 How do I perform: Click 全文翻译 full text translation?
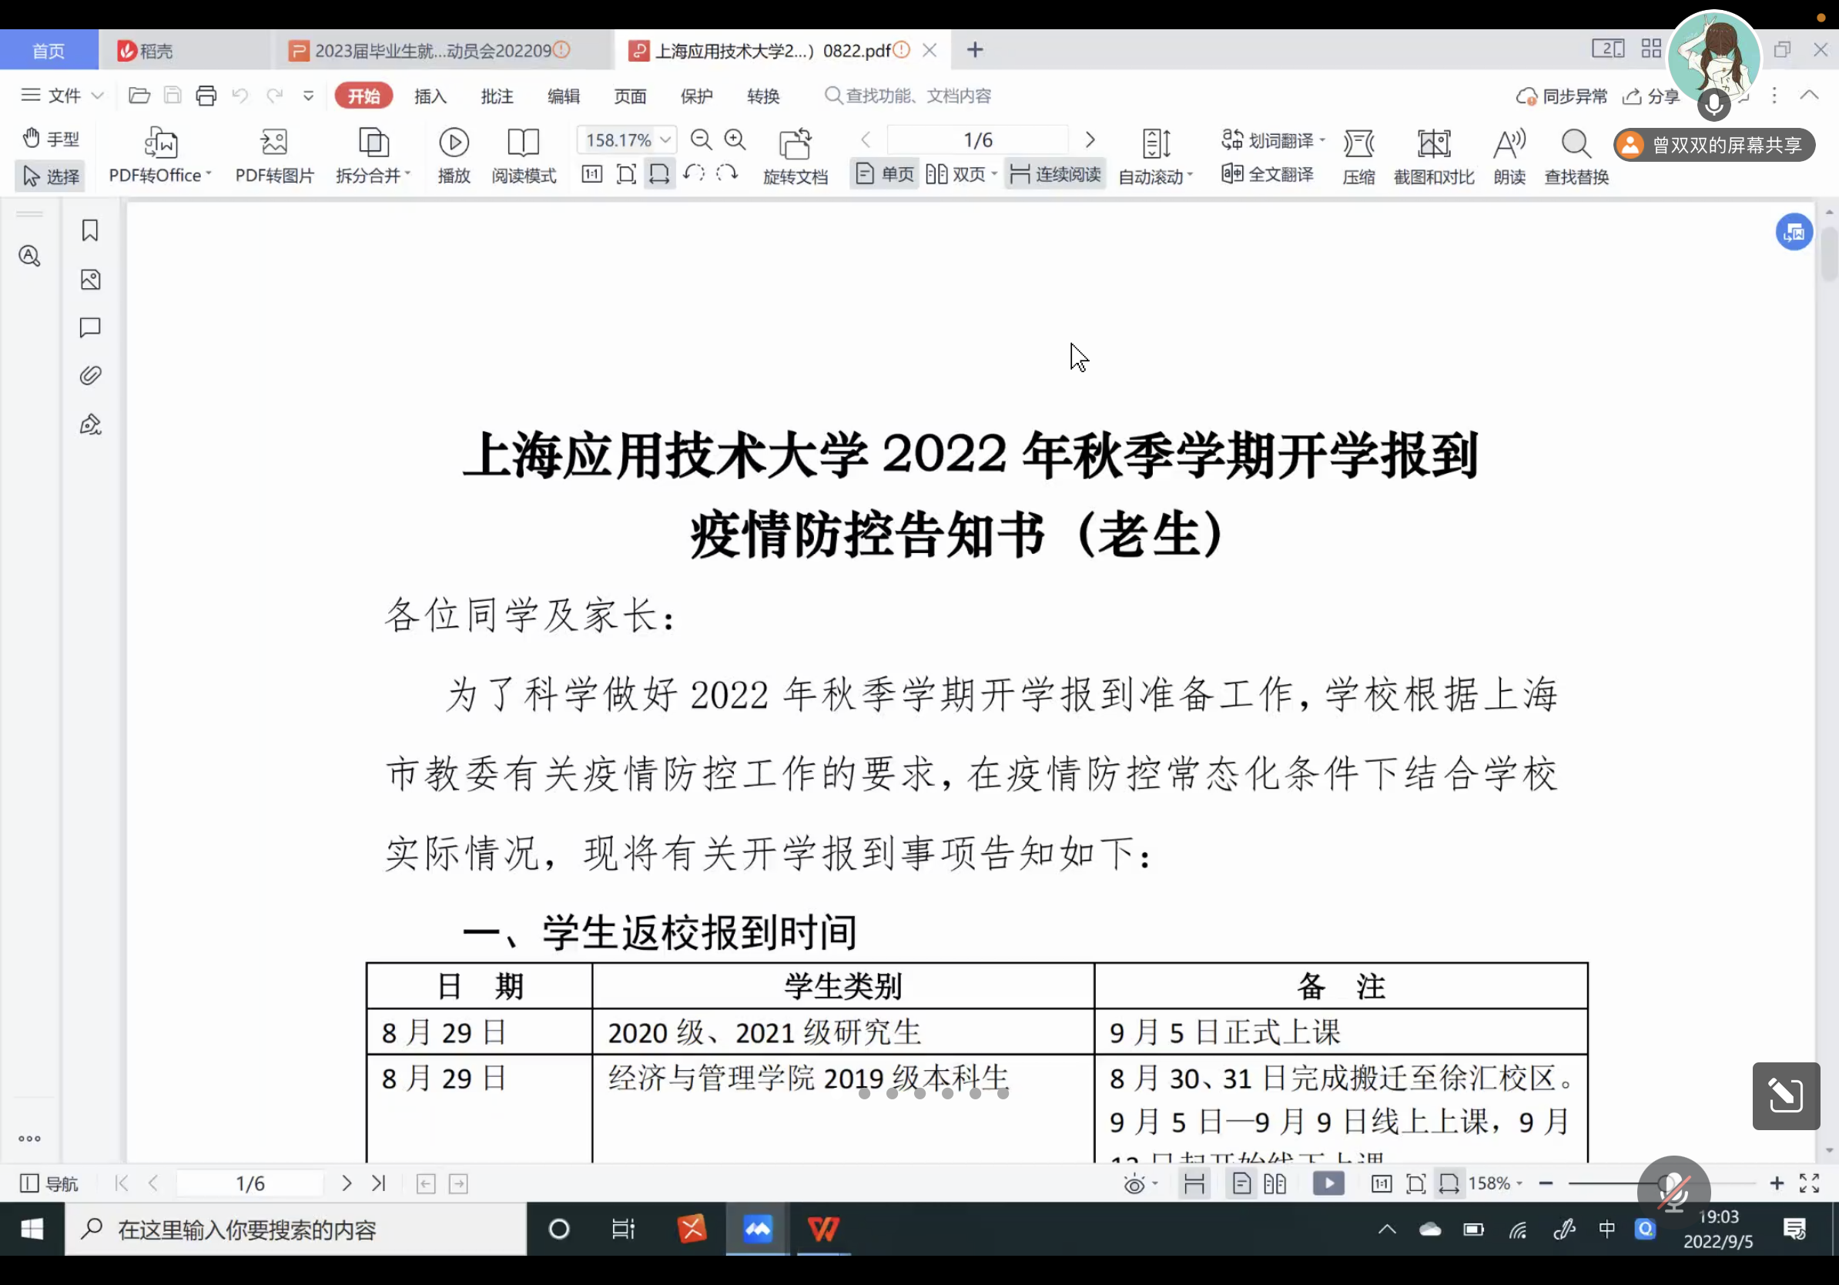tap(1267, 174)
